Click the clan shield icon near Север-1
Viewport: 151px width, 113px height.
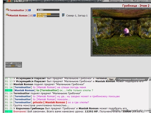click(x=63, y=15)
